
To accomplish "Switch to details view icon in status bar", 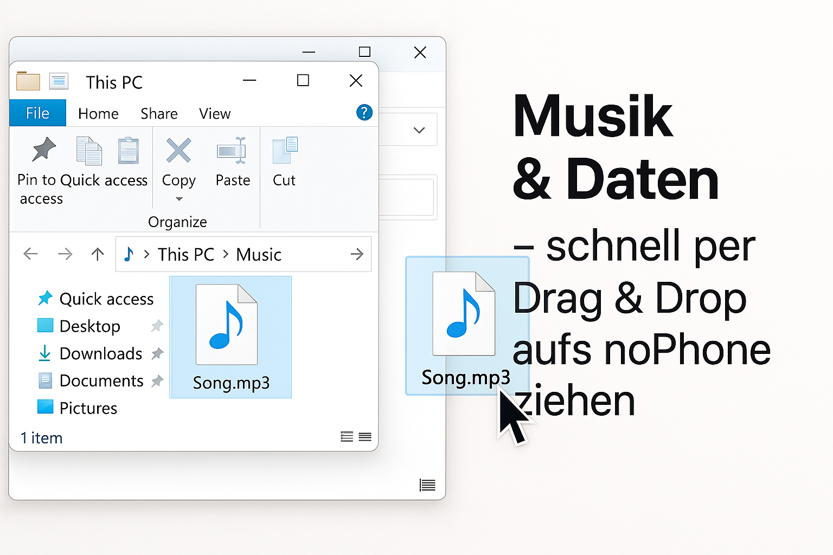I will point(347,437).
